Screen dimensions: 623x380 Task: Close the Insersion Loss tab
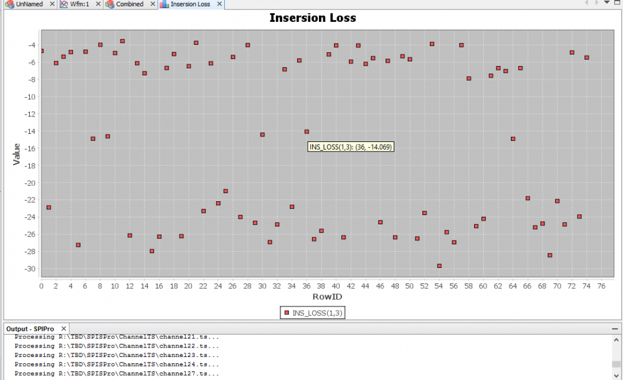(x=219, y=4)
